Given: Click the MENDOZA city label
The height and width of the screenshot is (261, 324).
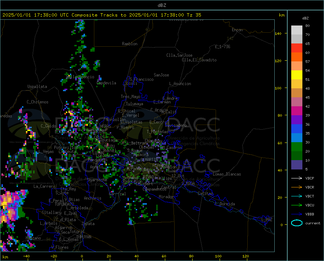Looking at the screenshot, I should tap(96, 131).
